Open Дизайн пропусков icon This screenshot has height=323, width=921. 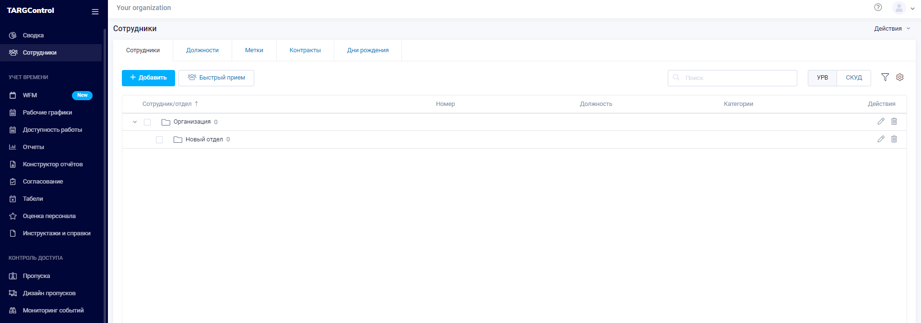[x=13, y=293]
